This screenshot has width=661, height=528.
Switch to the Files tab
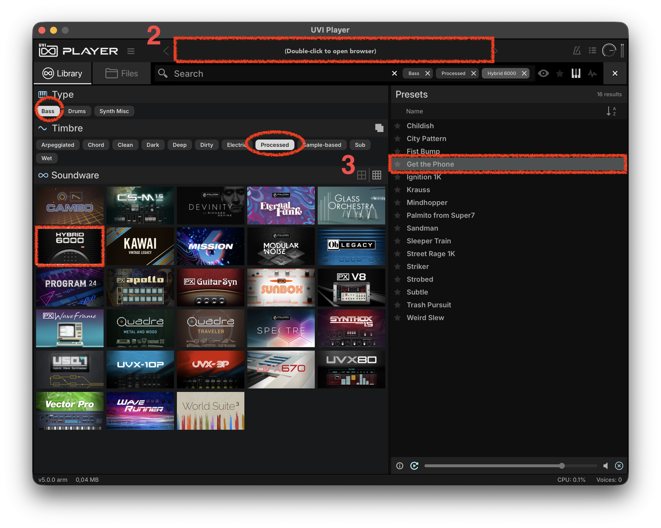pyautogui.click(x=122, y=74)
